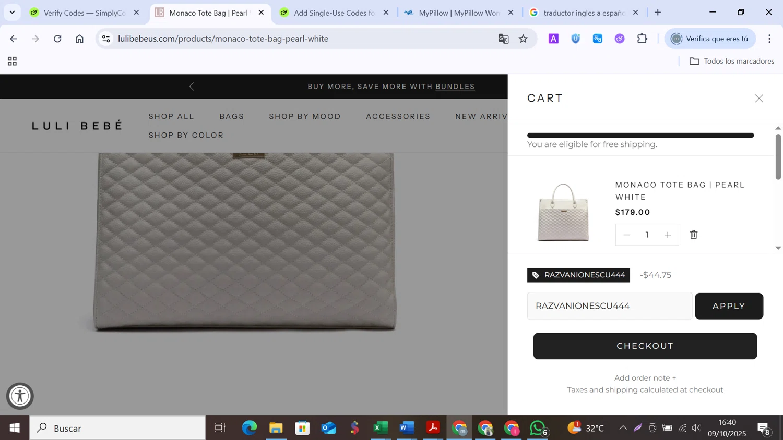Open Shop by Color menu
The height and width of the screenshot is (440, 783).
point(186,135)
